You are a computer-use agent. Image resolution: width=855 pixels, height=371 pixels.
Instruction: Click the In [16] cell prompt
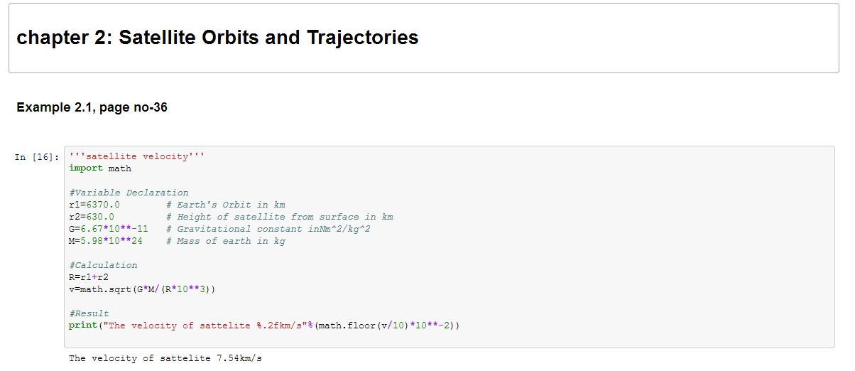[37, 157]
